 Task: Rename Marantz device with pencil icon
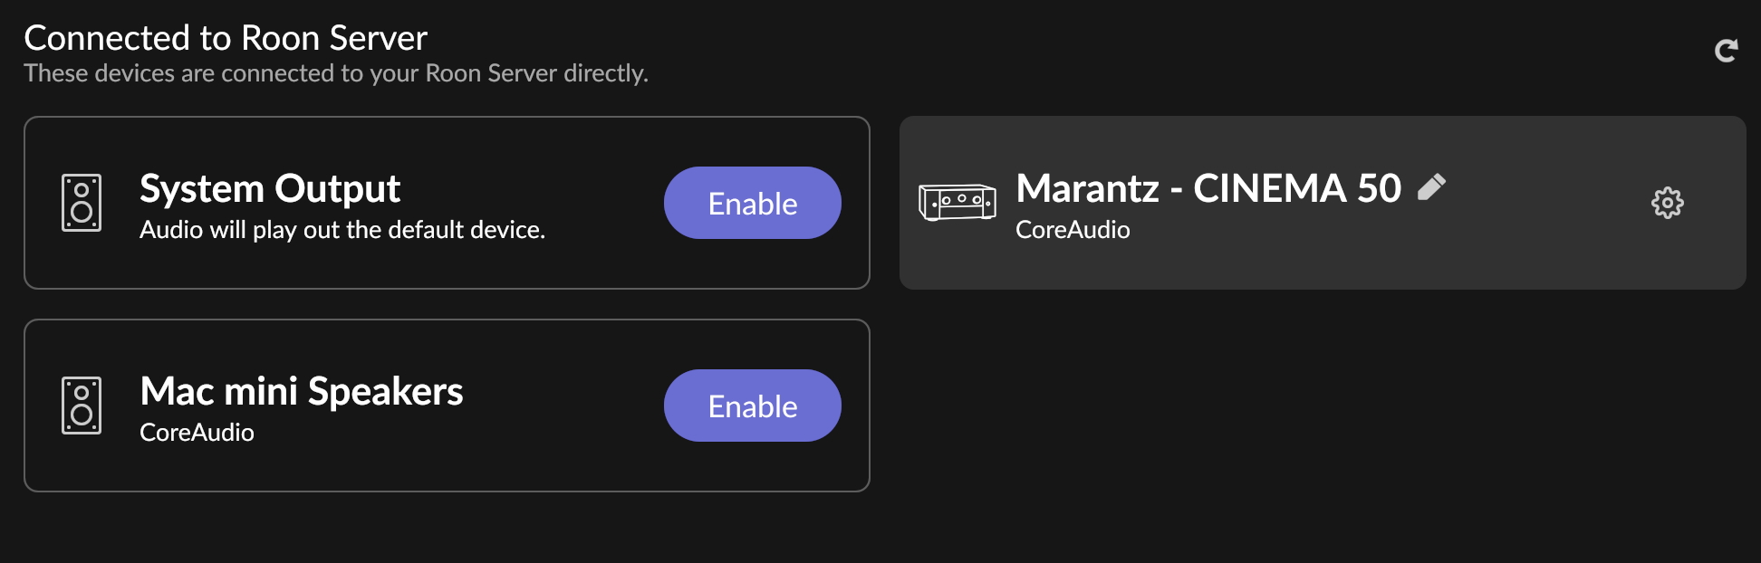(1431, 186)
